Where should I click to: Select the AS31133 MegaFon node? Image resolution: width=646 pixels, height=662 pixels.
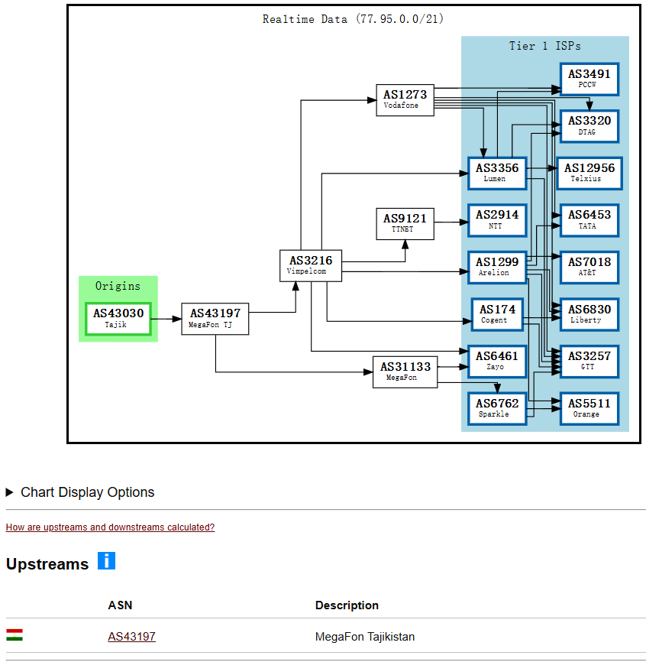pos(405,372)
